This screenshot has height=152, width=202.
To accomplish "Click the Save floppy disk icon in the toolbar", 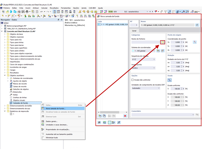I will pos(23,12).
